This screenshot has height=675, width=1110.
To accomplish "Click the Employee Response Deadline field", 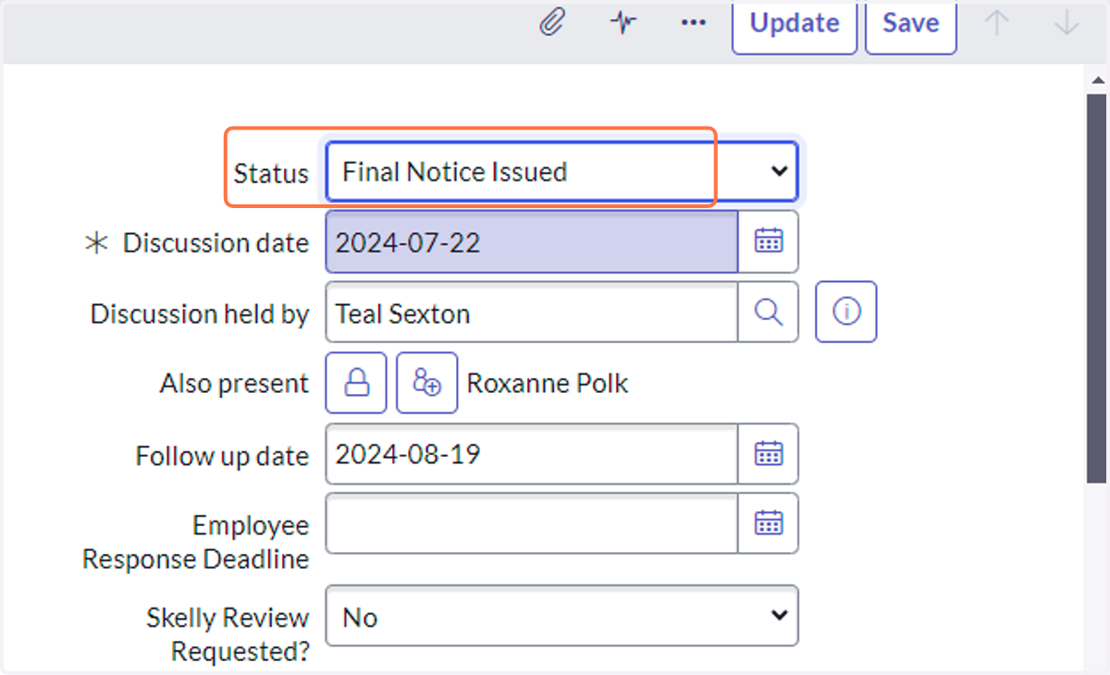I will (x=532, y=523).
